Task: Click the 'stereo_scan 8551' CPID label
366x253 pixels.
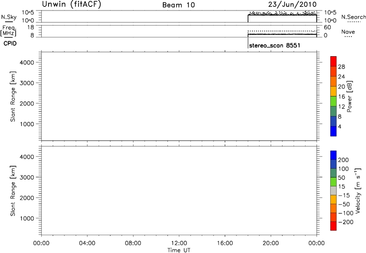Action: 274,45
